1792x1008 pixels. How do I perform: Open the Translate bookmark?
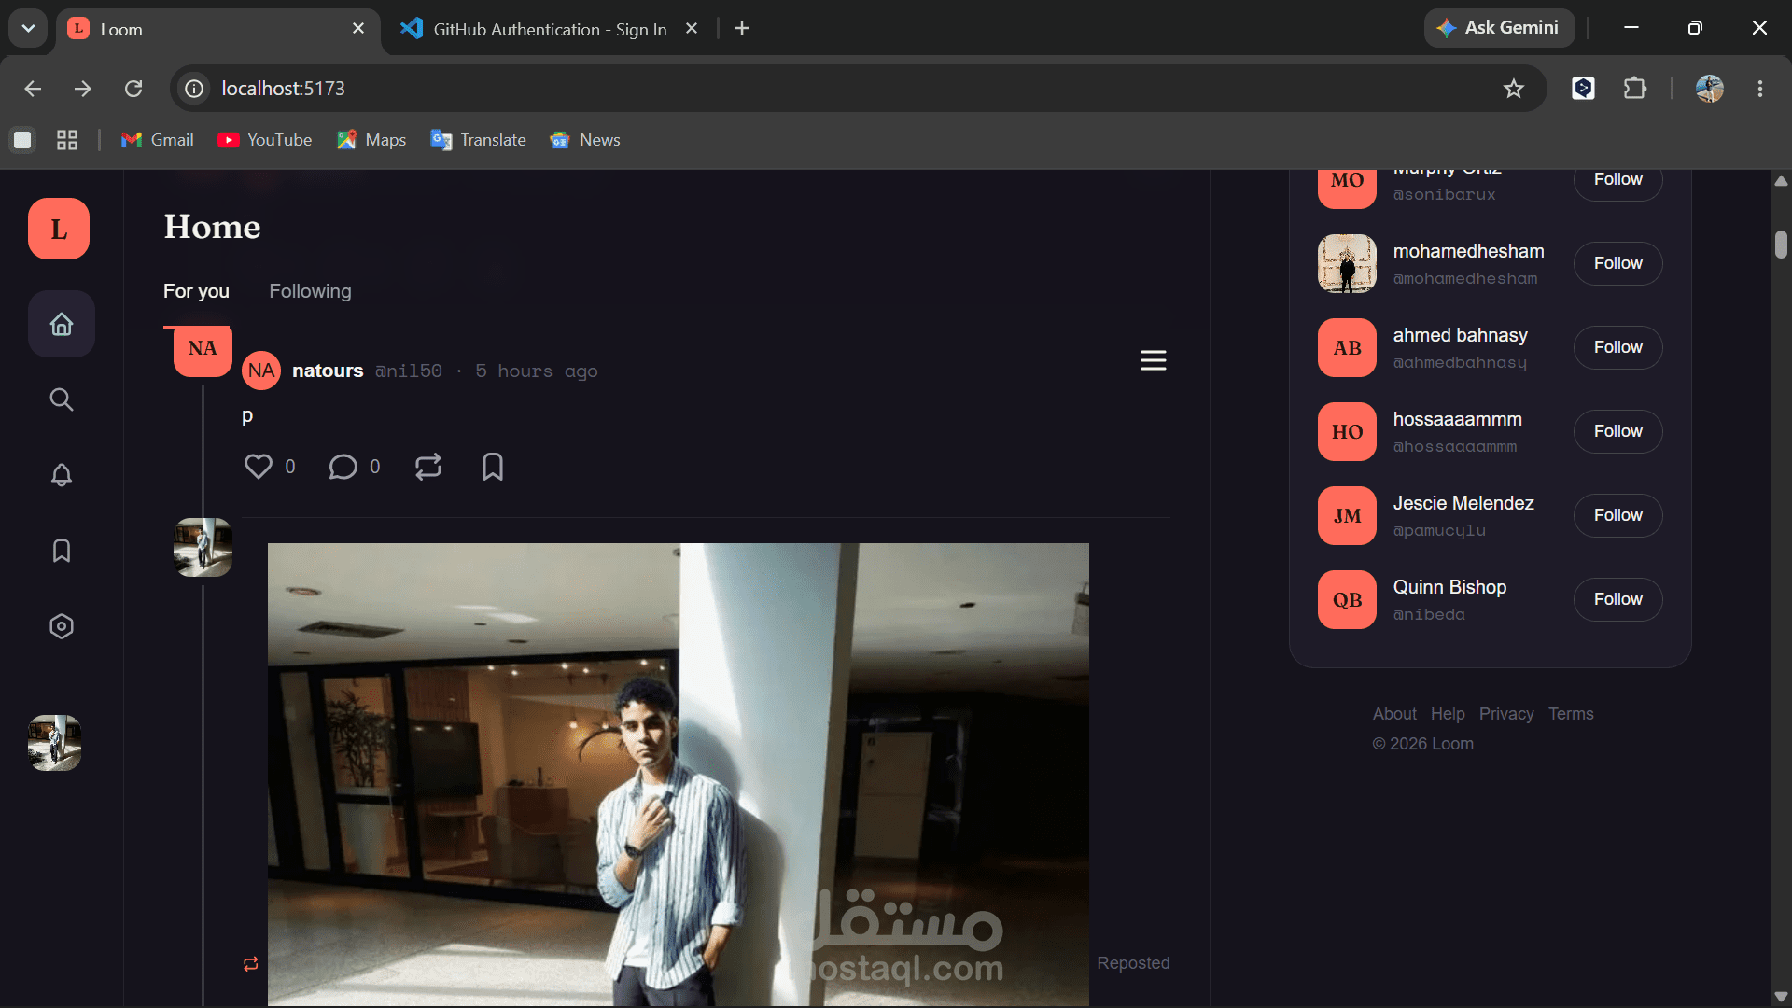tap(479, 140)
